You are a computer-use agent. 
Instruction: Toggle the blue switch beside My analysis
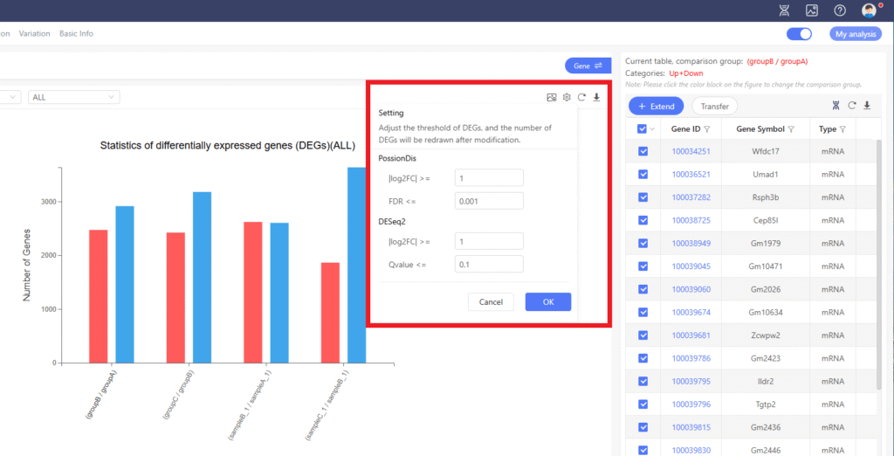tap(799, 34)
